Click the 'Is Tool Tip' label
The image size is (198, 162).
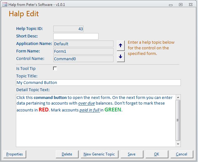click(26, 68)
